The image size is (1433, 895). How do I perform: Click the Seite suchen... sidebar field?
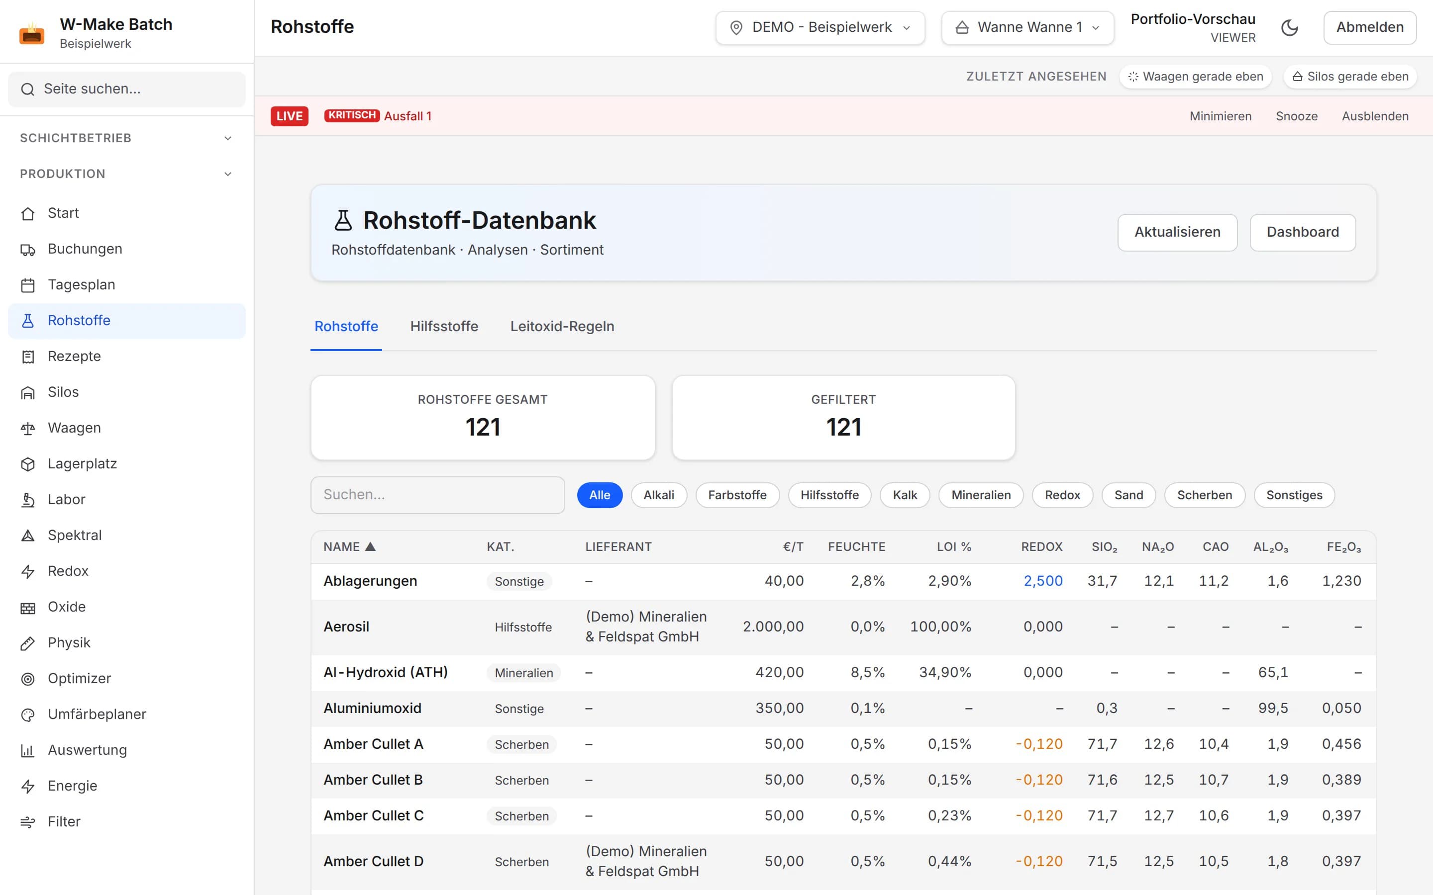pyautogui.click(x=127, y=89)
